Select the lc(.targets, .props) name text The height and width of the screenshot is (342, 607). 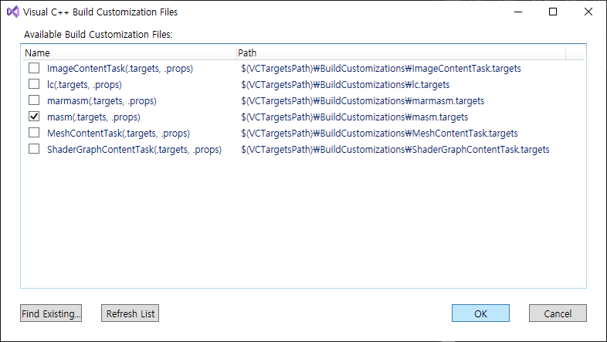click(x=84, y=85)
